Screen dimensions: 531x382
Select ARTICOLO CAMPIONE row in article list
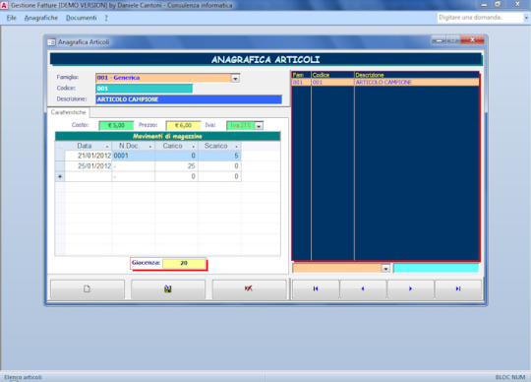[385, 83]
